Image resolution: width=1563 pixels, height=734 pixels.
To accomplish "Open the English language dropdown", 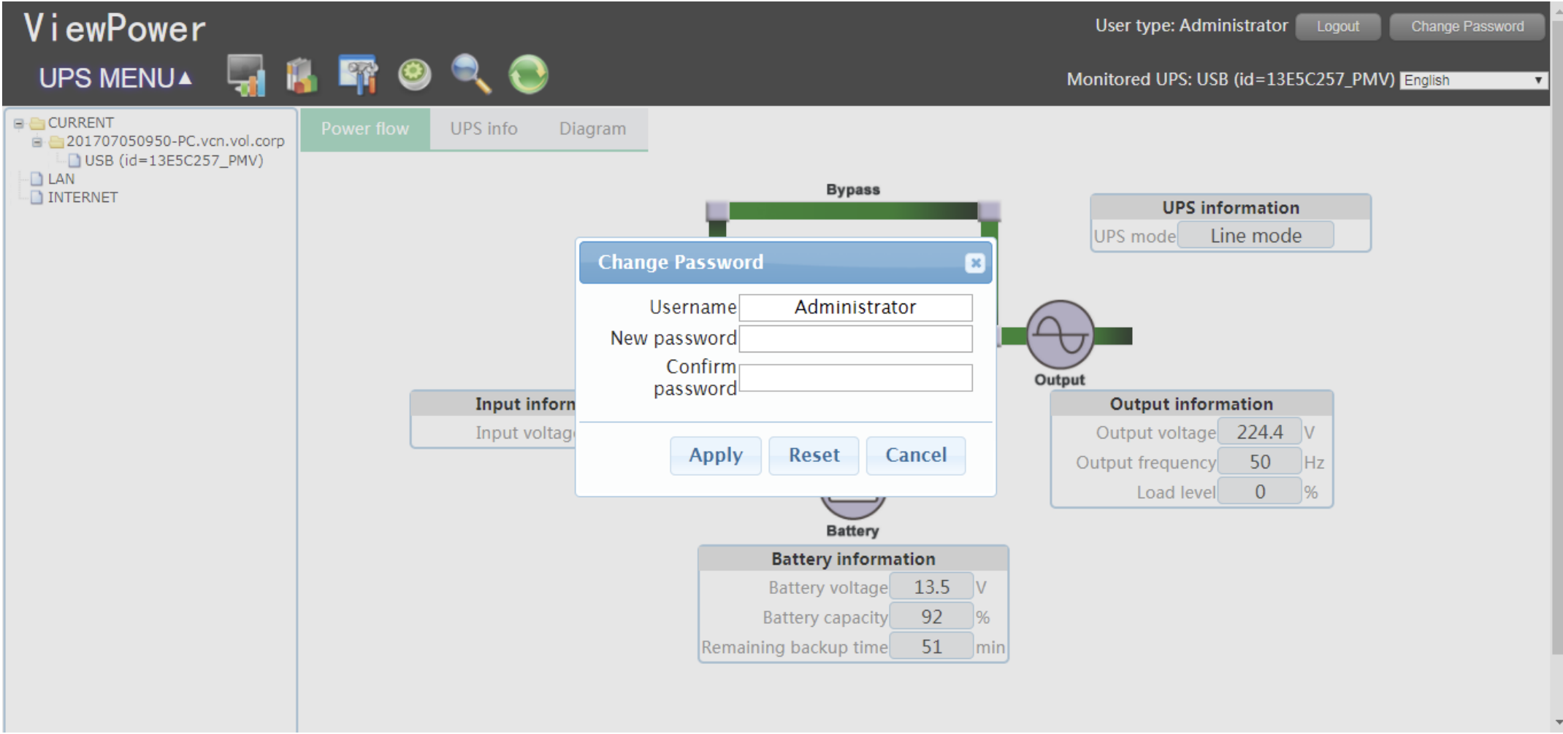I will 1472,80.
